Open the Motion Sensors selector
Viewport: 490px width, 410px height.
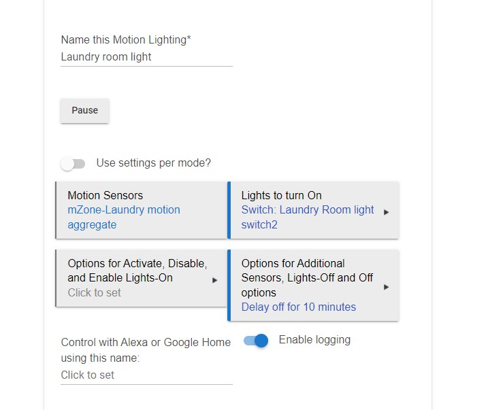pyautogui.click(x=142, y=210)
